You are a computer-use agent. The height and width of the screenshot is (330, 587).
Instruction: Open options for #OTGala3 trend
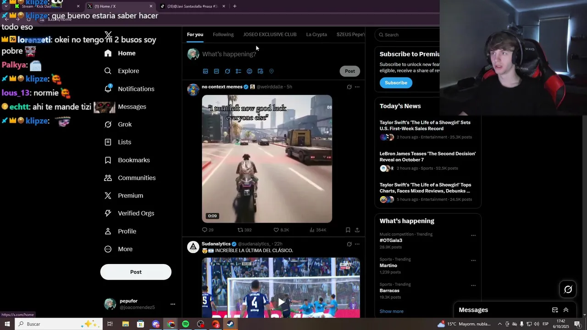[x=473, y=236]
